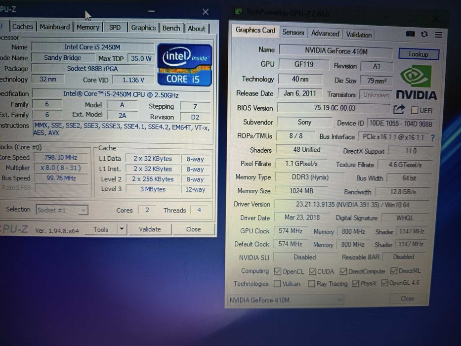Image resolution: width=461 pixels, height=346 pixels.
Task: Open the NVIDIA GeForce 410M GPU selector
Action: tap(285, 300)
